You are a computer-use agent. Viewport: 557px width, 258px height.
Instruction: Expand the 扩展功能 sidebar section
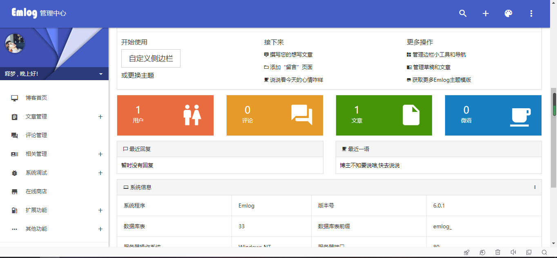coord(100,210)
